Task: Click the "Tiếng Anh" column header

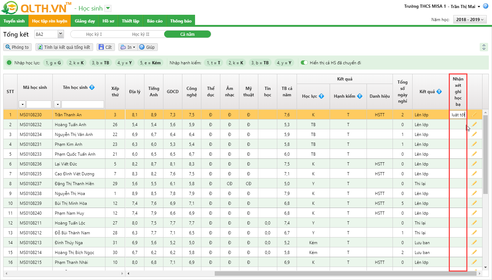Action: [154, 92]
